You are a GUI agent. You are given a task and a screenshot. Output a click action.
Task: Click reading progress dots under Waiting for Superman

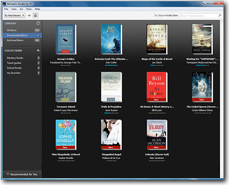[x=203, y=65]
